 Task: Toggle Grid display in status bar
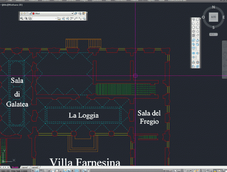(41, 171)
